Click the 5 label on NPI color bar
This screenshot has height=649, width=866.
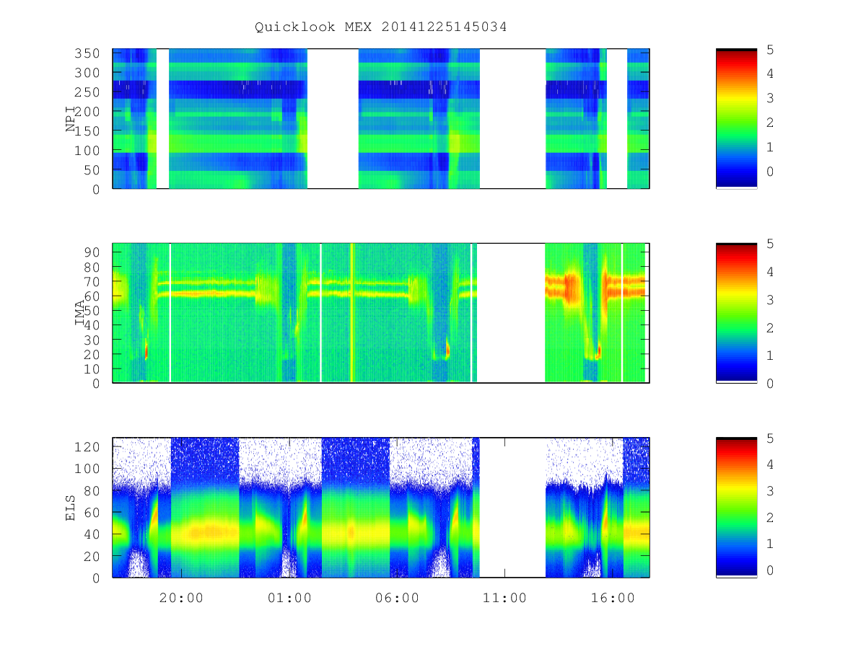[771, 49]
